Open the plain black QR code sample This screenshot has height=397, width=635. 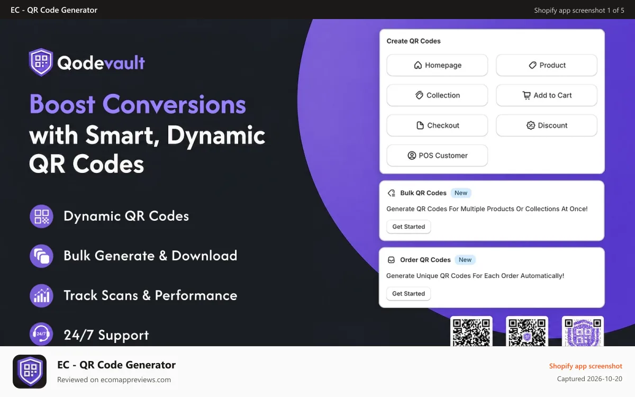click(471, 331)
